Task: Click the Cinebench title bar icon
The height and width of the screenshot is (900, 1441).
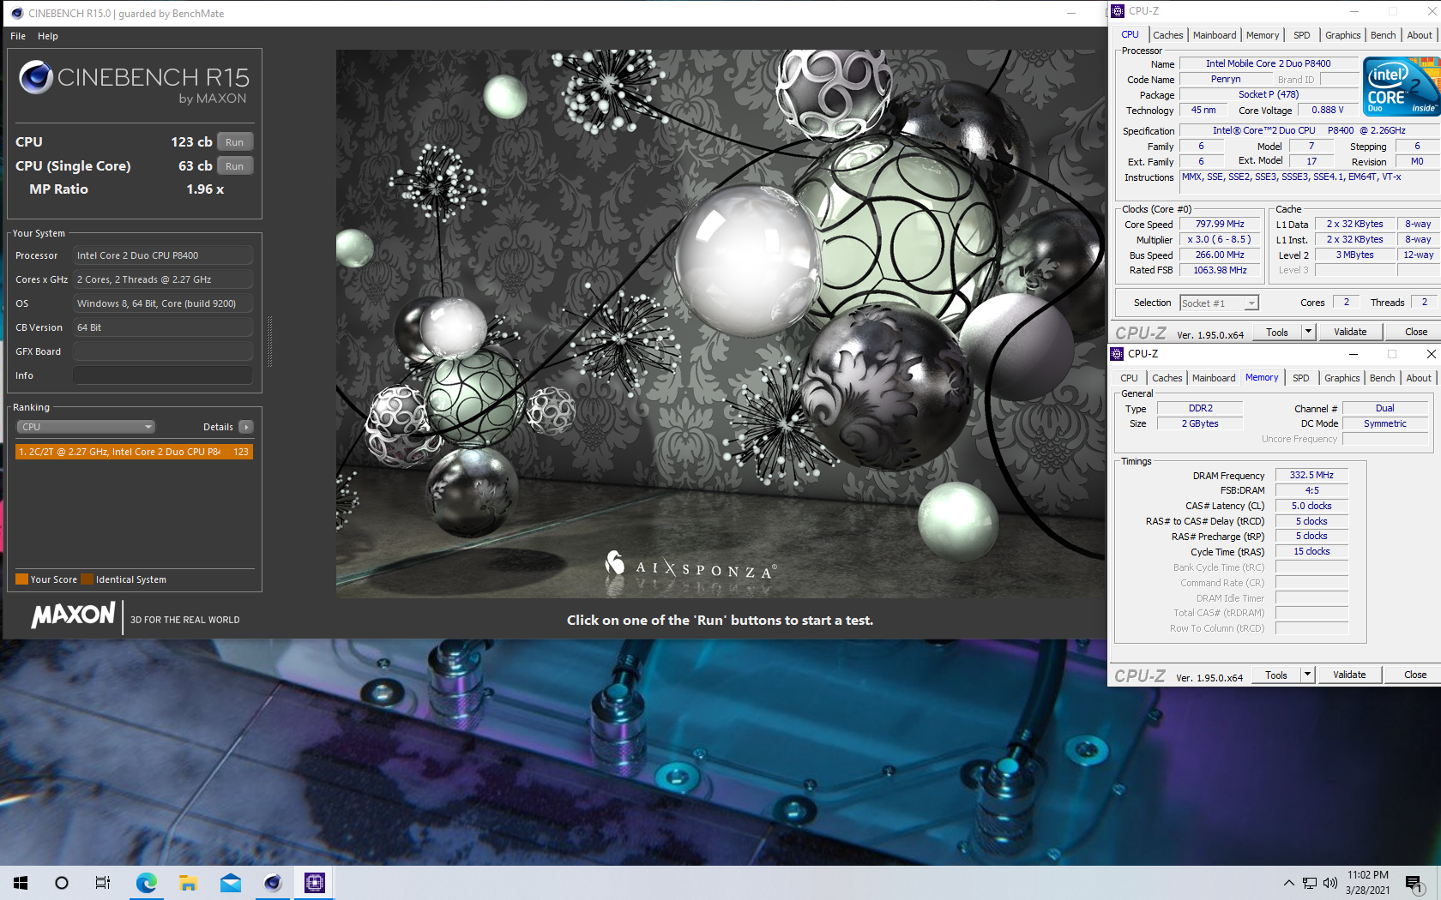Action: click(17, 13)
